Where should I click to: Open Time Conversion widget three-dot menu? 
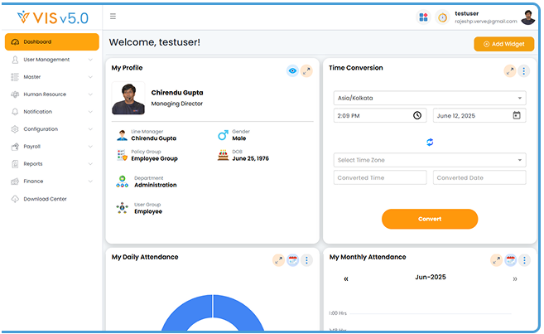(x=524, y=71)
